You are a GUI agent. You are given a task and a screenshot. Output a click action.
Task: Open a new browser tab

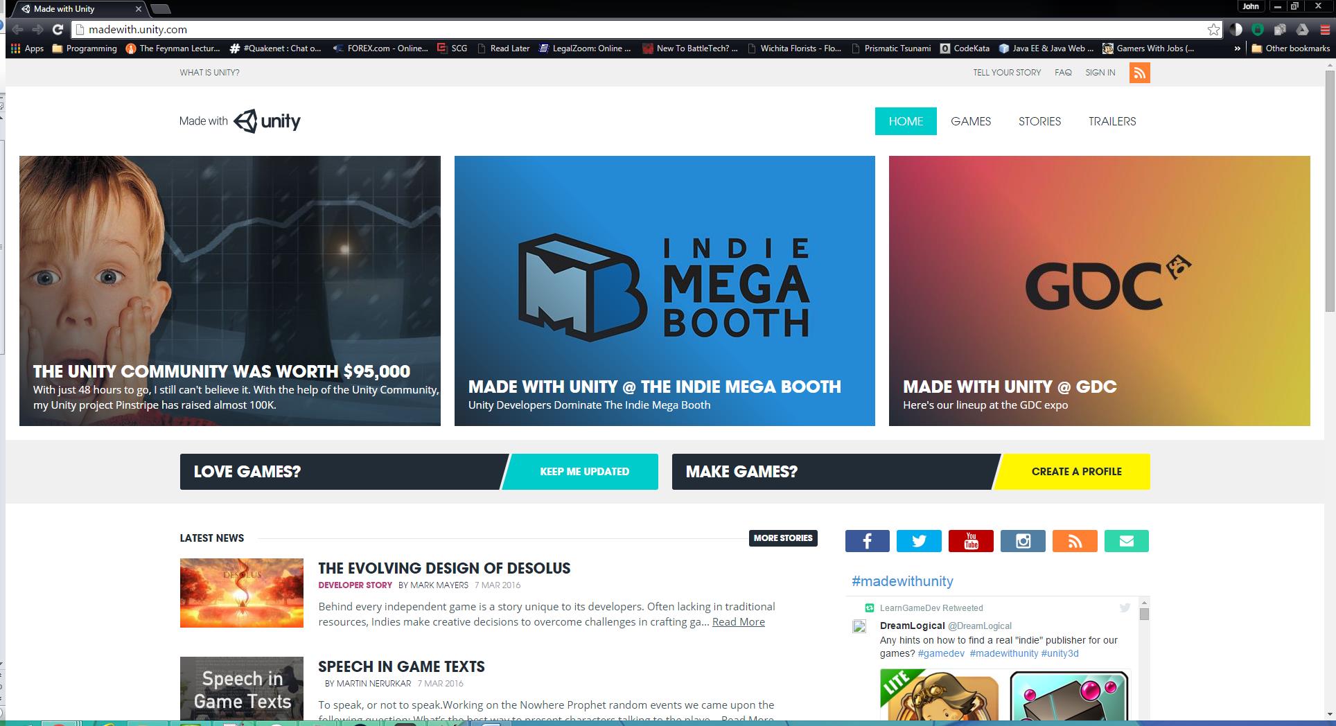[160, 9]
